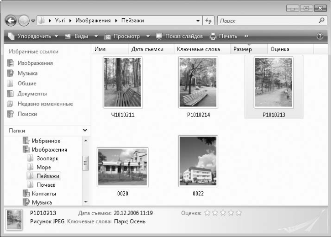This screenshot has height=237, width=331.
Task: Sort by Дата съемки column header
Action: (147, 49)
